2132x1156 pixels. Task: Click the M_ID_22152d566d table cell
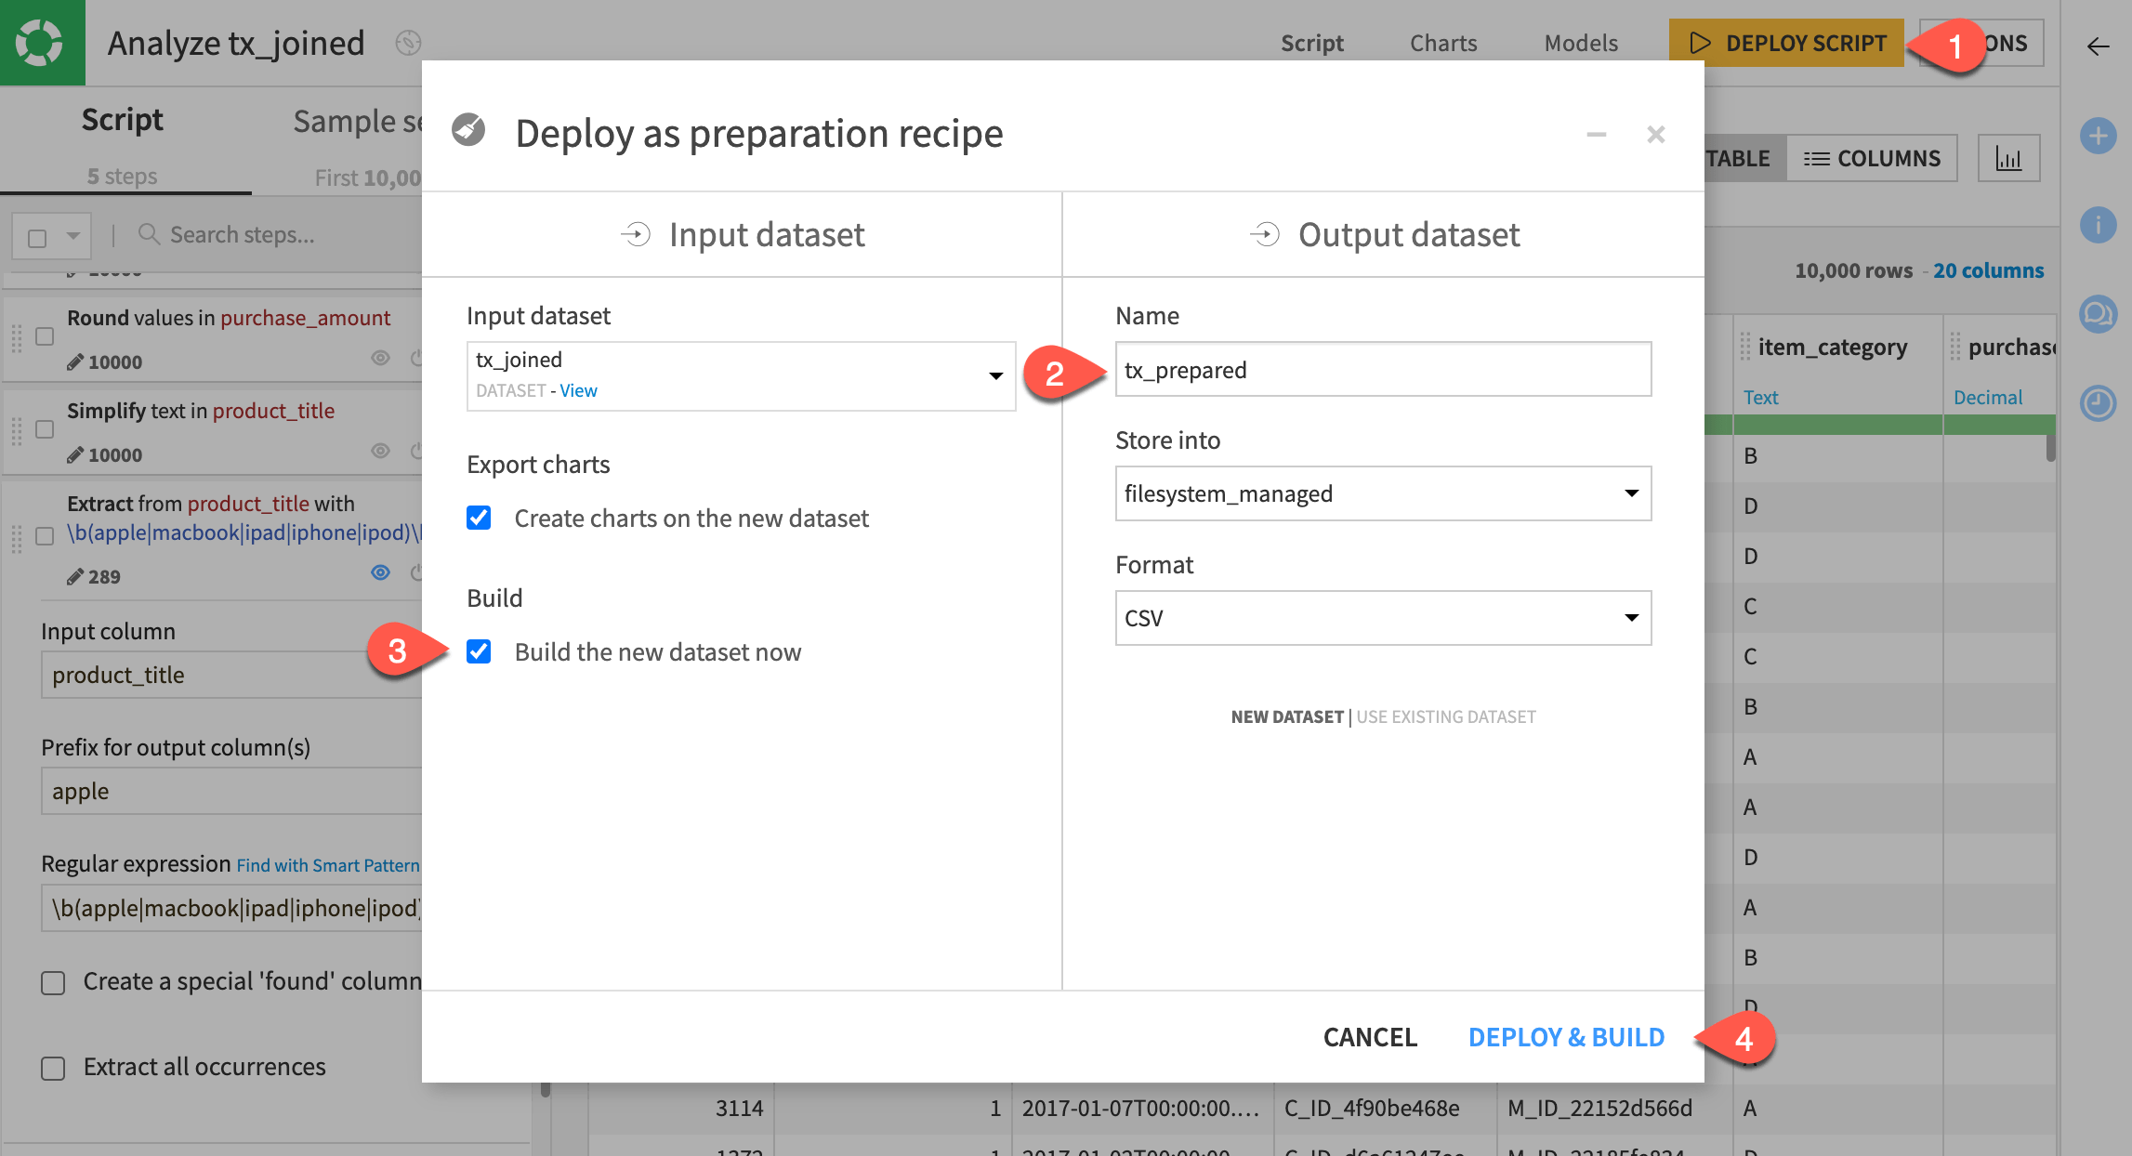point(1599,1108)
